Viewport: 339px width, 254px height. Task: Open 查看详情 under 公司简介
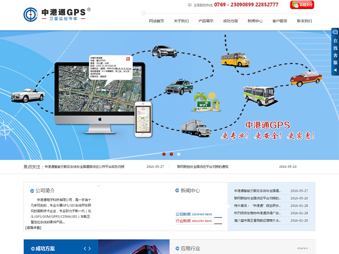click(x=33, y=228)
